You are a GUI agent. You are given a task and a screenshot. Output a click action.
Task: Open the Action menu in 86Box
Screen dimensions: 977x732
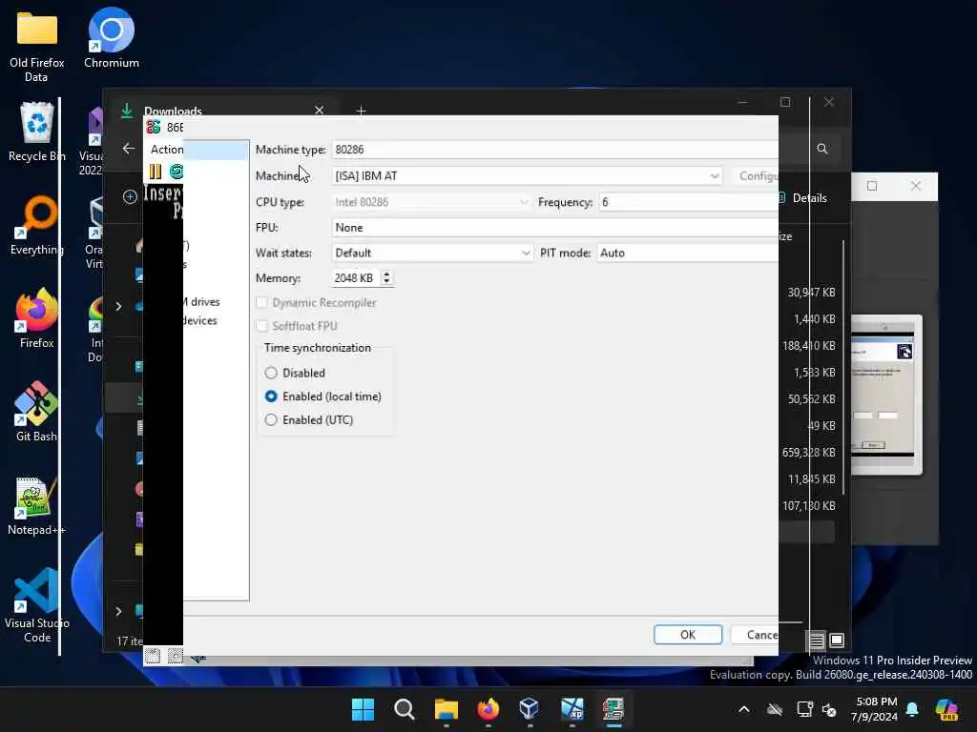click(166, 150)
